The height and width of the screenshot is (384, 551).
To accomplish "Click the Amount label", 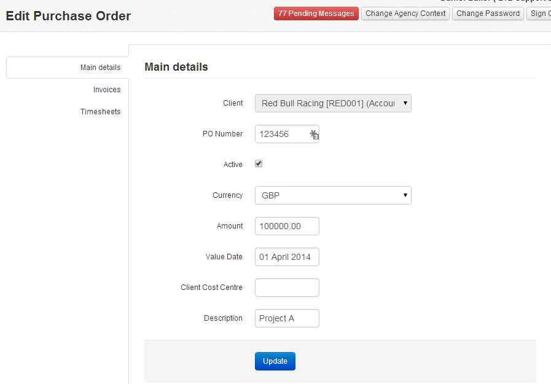I will coord(230,226).
